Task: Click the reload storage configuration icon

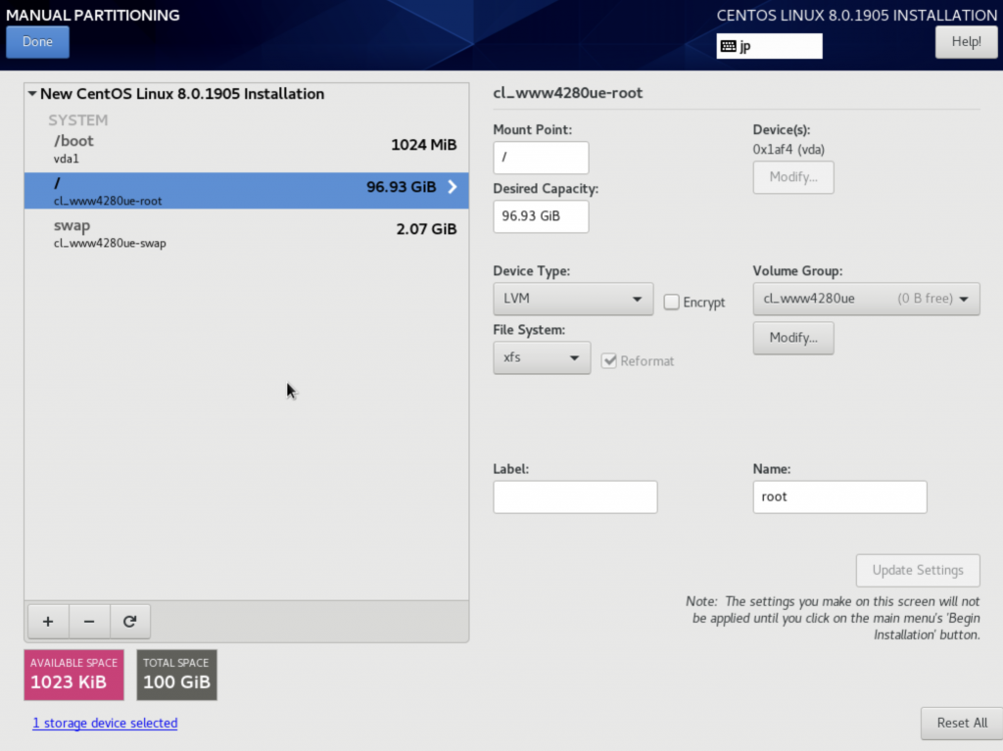Action: tap(130, 621)
